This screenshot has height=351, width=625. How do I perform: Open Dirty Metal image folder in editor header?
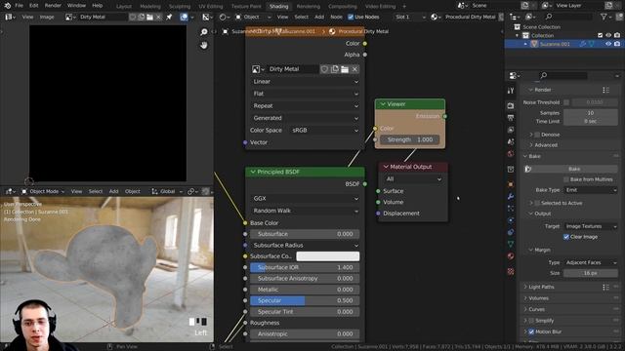[x=149, y=18]
